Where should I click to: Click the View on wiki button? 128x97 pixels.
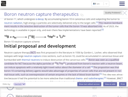(x=110, y=84)
